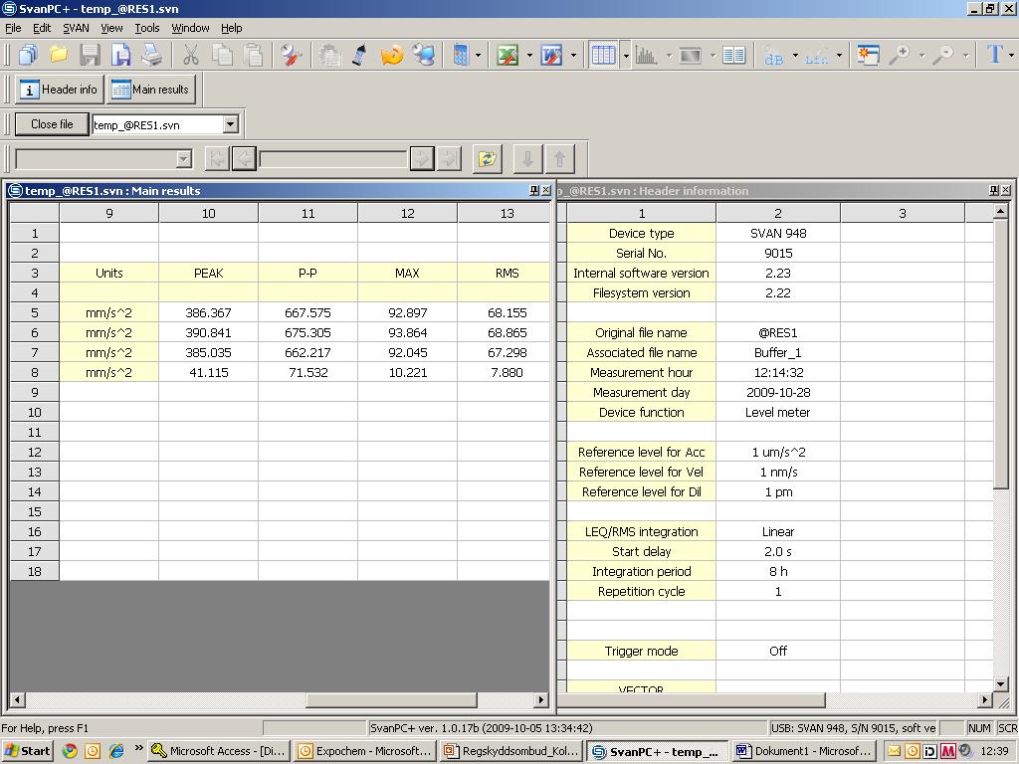Viewport: 1019px width, 764px height.
Task: Expand the Excel export dropdown arrow
Action: click(x=529, y=56)
